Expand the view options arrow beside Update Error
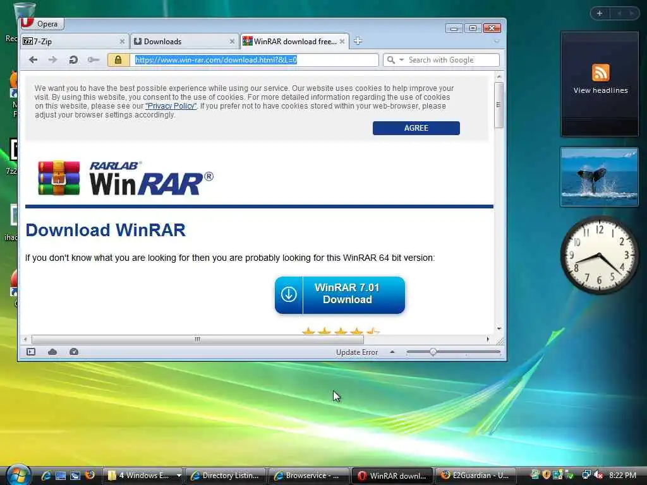 392,352
